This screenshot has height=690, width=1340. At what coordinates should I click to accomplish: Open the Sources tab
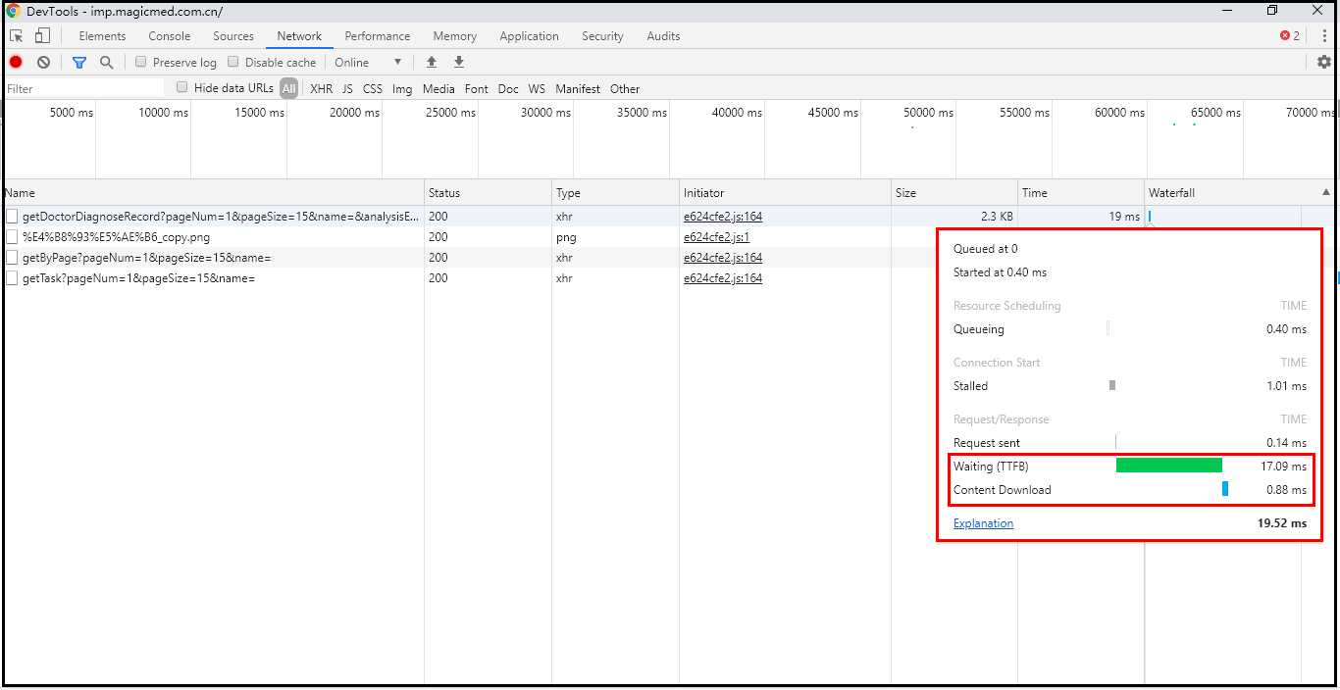(233, 36)
